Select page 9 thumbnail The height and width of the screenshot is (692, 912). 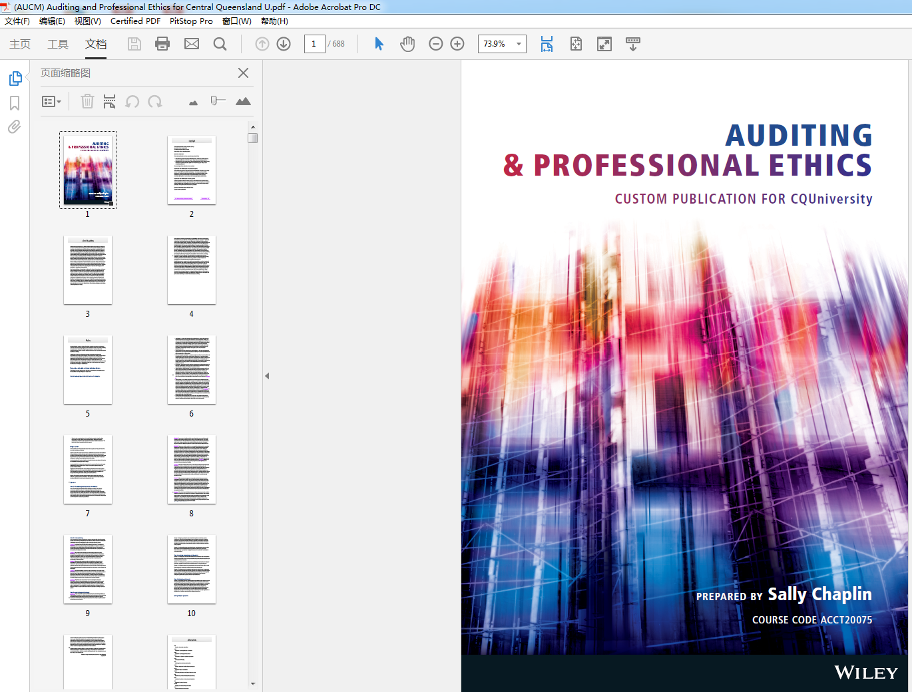(x=88, y=570)
